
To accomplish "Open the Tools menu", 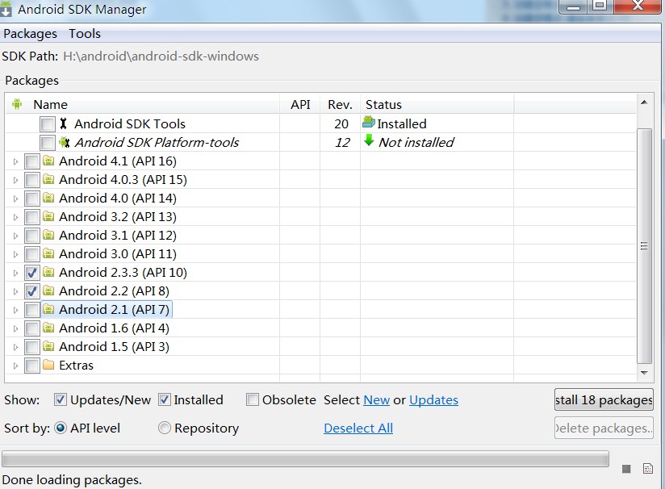I will (85, 34).
